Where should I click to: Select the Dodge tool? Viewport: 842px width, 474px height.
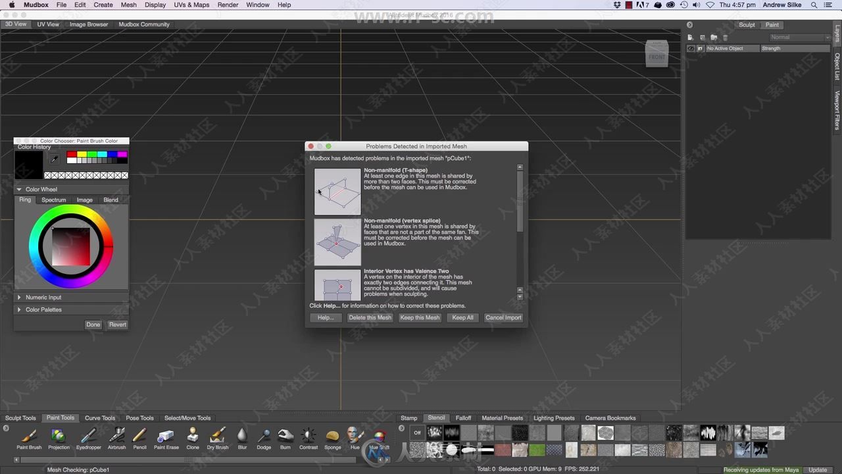[264, 438]
